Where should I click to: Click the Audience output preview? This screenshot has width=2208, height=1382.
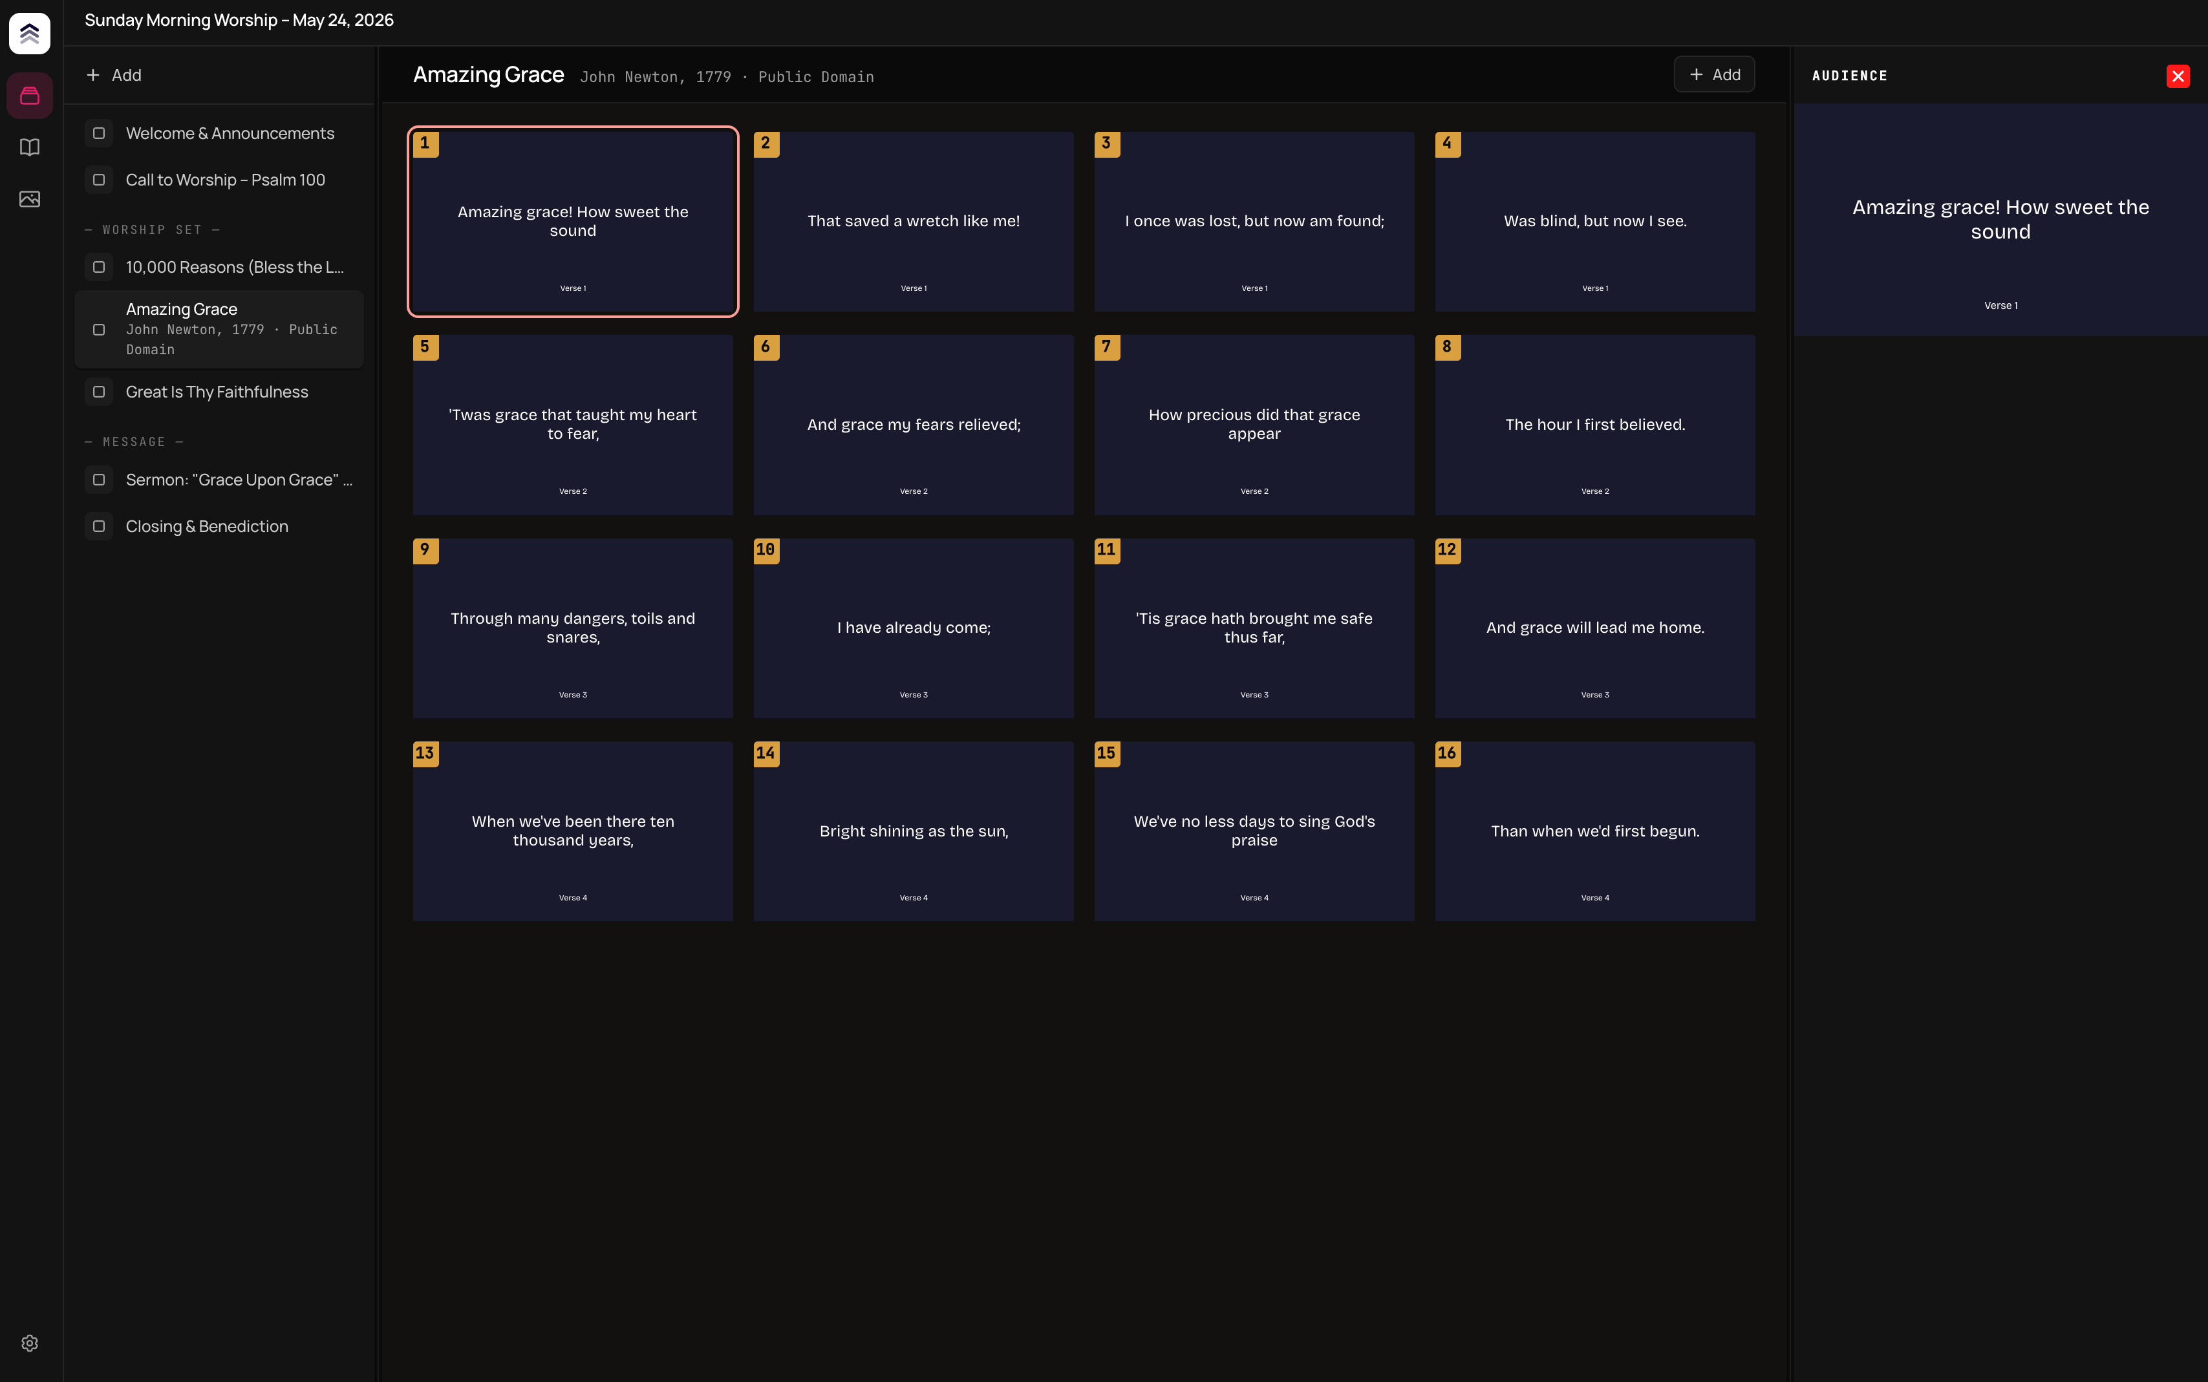tap(2000, 219)
